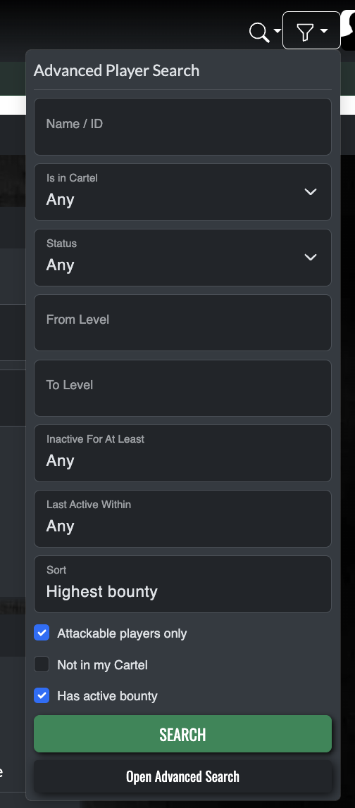Click Open Advanced Search button
Image resolution: width=355 pixels, height=808 pixels.
coord(182,776)
